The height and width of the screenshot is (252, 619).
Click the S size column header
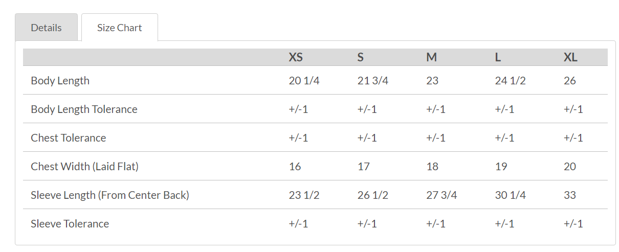click(x=361, y=57)
